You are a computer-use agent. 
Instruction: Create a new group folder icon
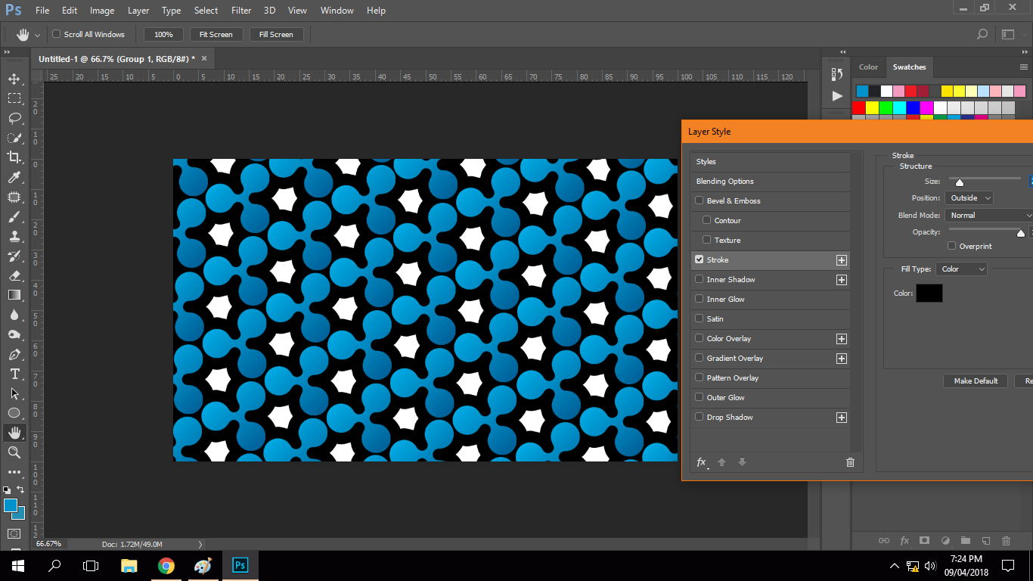[966, 541]
